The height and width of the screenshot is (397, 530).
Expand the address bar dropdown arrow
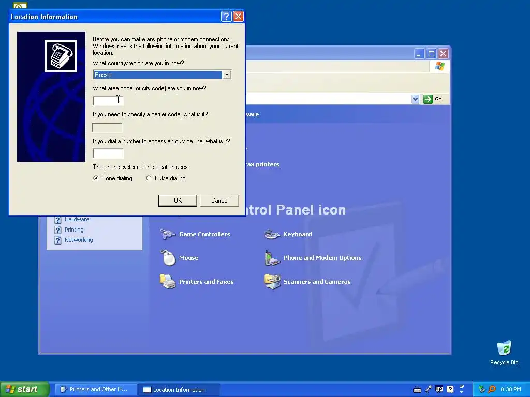click(x=415, y=99)
